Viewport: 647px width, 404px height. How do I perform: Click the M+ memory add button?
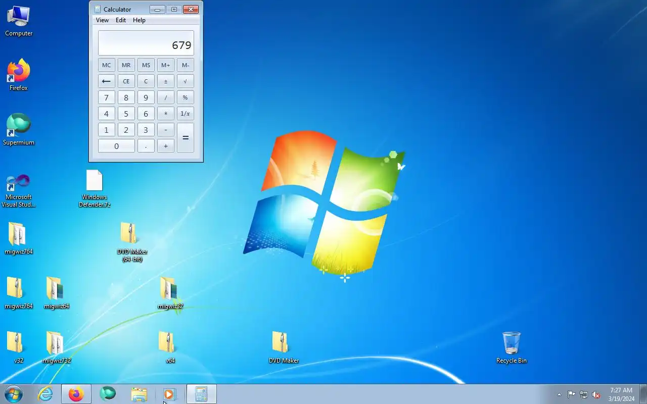coord(165,65)
